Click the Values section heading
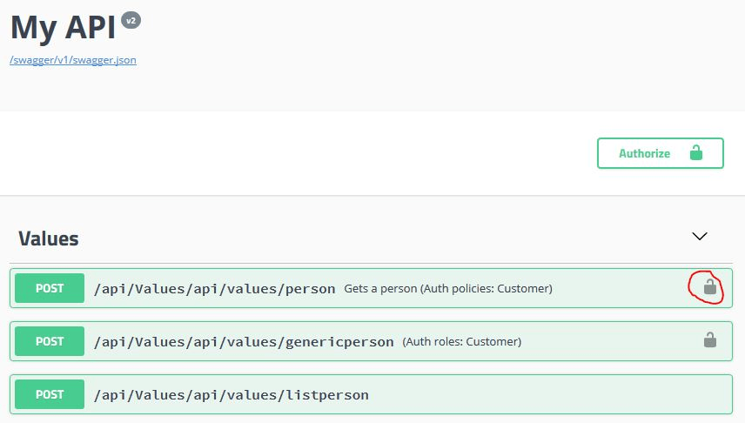Image resolution: width=745 pixels, height=423 pixels. click(x=49, y=238)
